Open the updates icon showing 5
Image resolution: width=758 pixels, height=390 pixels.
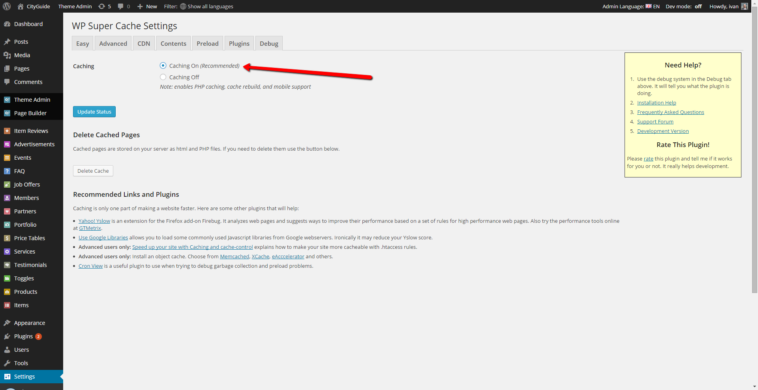coord(101,6)
